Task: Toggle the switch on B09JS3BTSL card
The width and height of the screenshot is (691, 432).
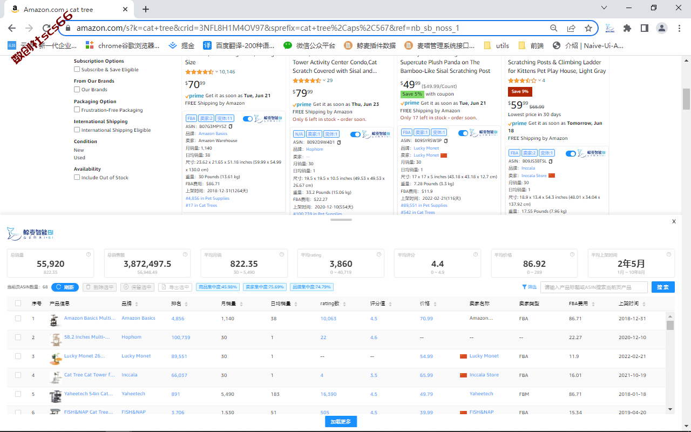Action: click(571, 153)
